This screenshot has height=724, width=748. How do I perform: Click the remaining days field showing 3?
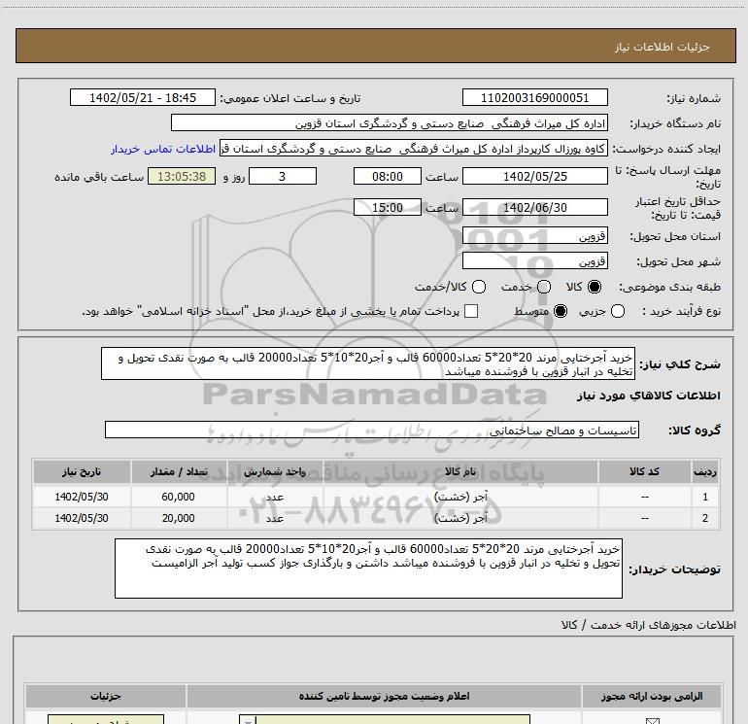click(x=283, y=176)
